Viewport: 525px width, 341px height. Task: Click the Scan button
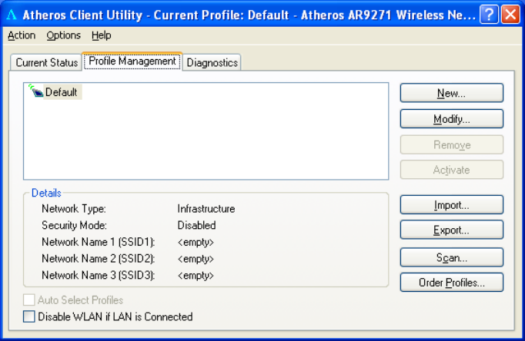pyautogui.click(x=452, y=257)
